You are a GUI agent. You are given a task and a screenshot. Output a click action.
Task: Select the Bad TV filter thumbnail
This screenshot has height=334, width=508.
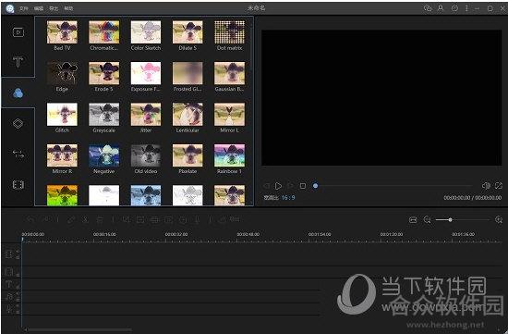(62, 32)
